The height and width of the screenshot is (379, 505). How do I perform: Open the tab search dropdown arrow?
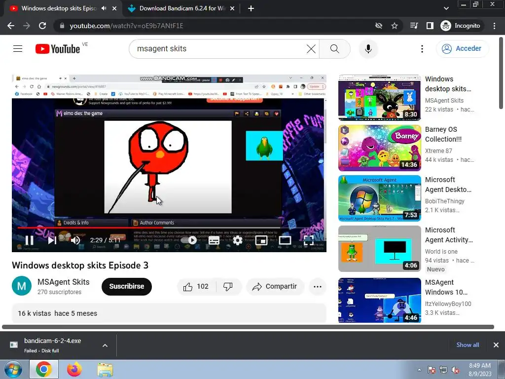tap(446, 8)
